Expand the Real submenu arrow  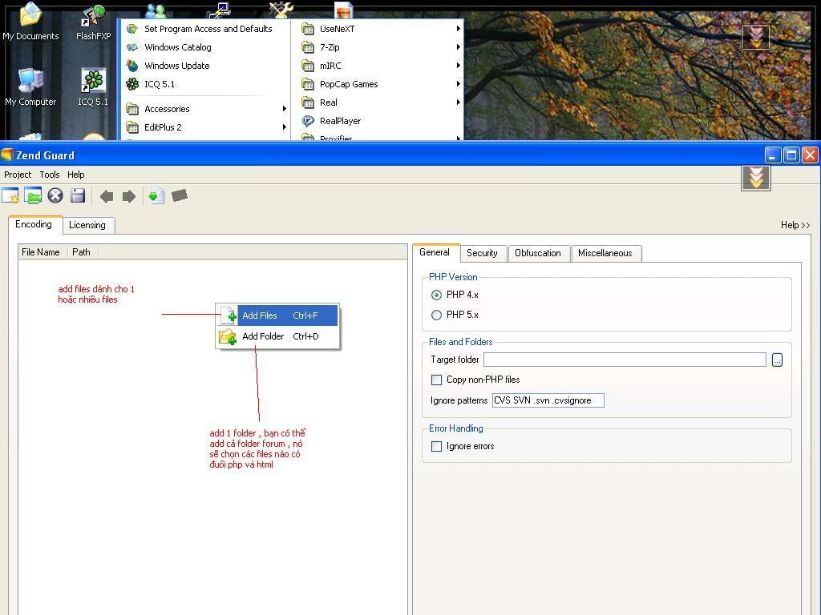tap(458, 102)
